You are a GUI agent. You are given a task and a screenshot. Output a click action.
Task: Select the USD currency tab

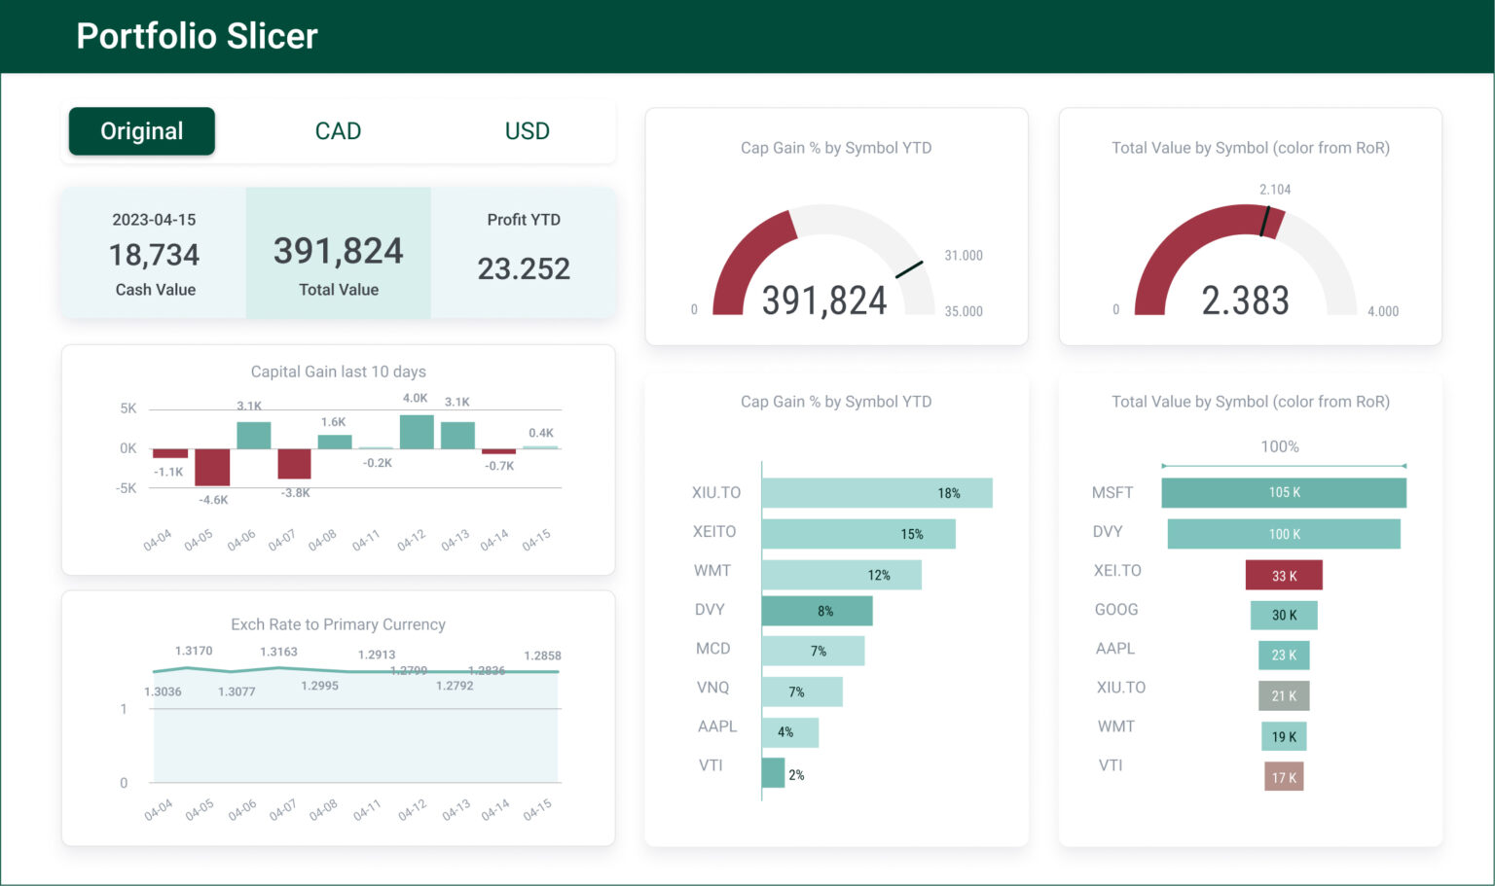(527, 130)
